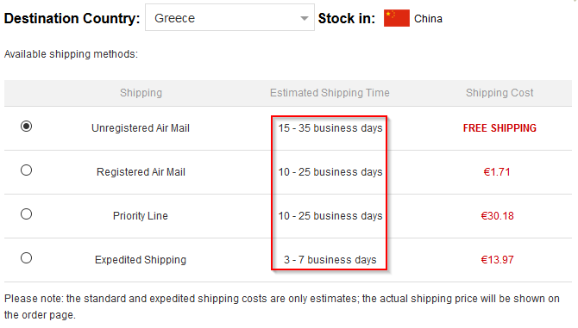Click the China stock location text
The width and height of the screenshot is (578, 328).
(428, 18)
